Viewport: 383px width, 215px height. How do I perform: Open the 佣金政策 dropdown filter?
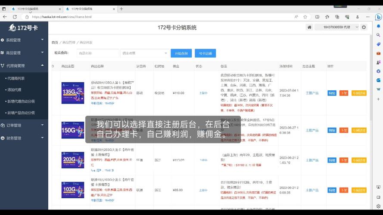[144, 53]
